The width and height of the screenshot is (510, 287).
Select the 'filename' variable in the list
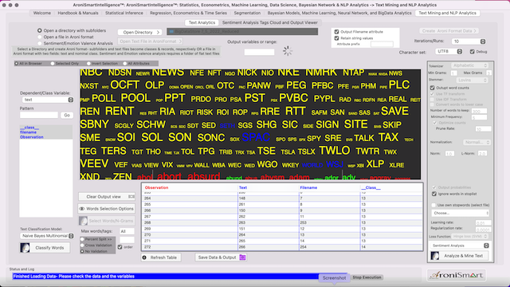[x=29, y=132]
